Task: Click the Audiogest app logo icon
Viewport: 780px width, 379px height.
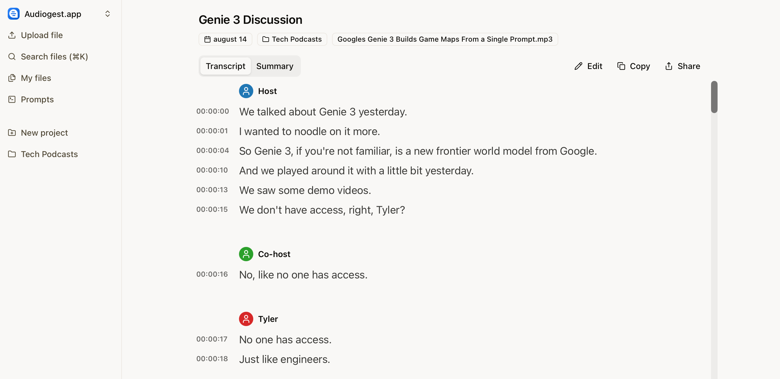Action: pyautogui.click(x=14, y=14)
